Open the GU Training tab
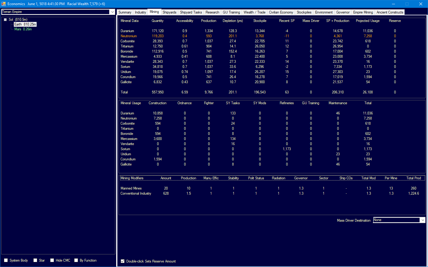 click(231, 12)
